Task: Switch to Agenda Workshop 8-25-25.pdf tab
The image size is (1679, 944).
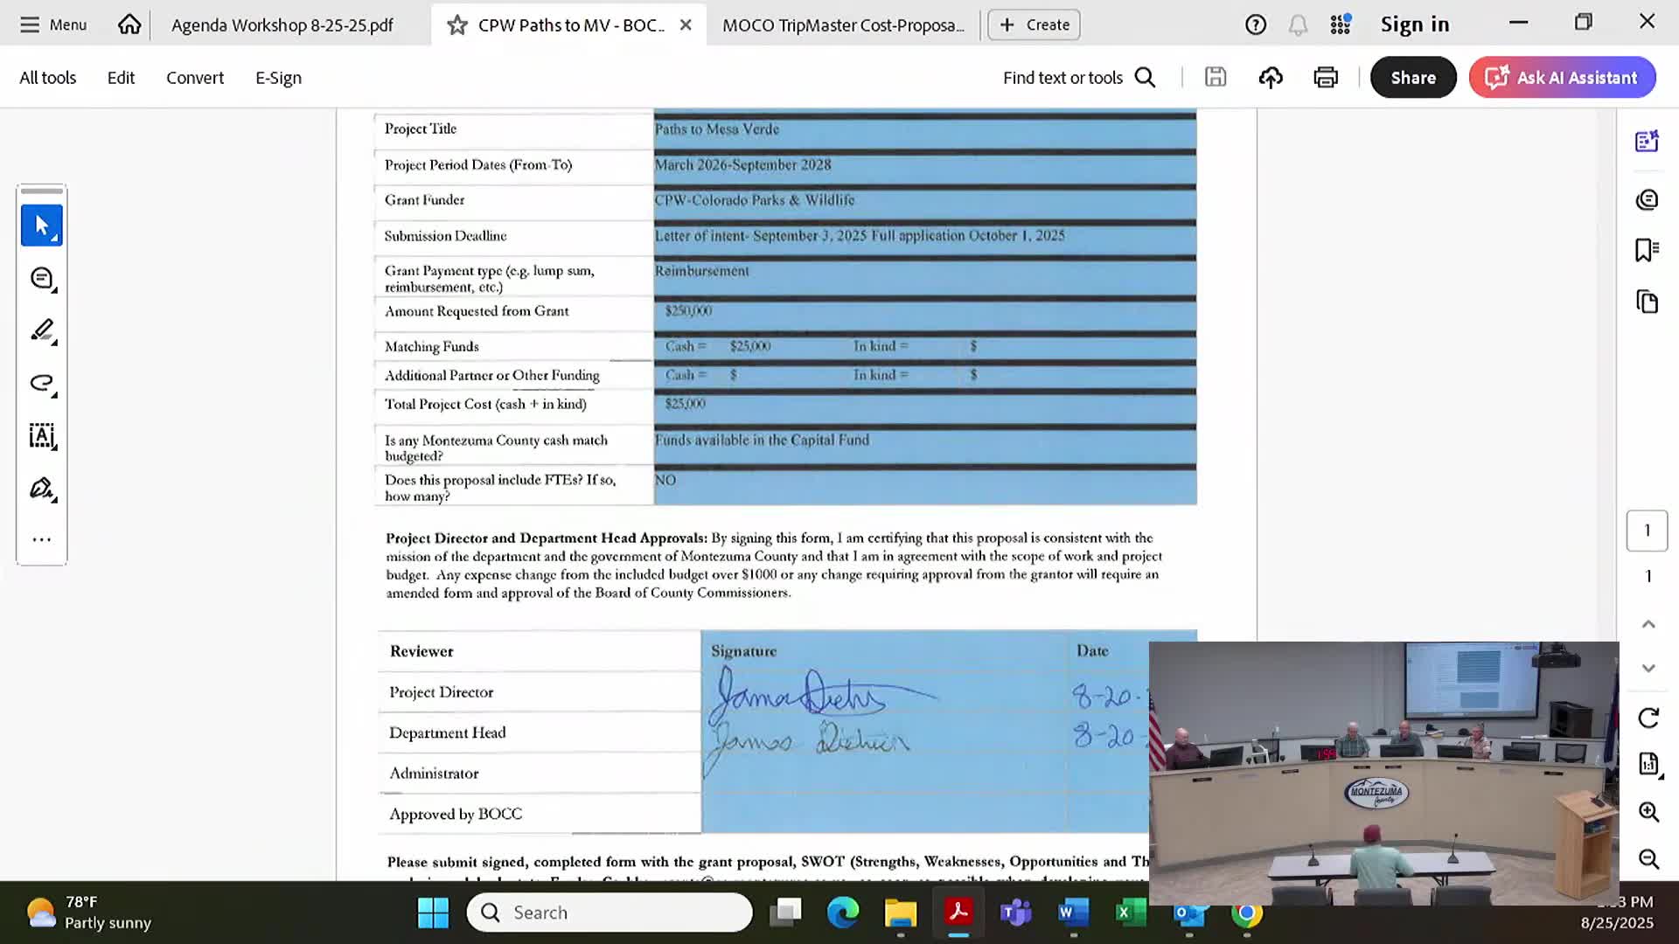Action: point(282,25)
